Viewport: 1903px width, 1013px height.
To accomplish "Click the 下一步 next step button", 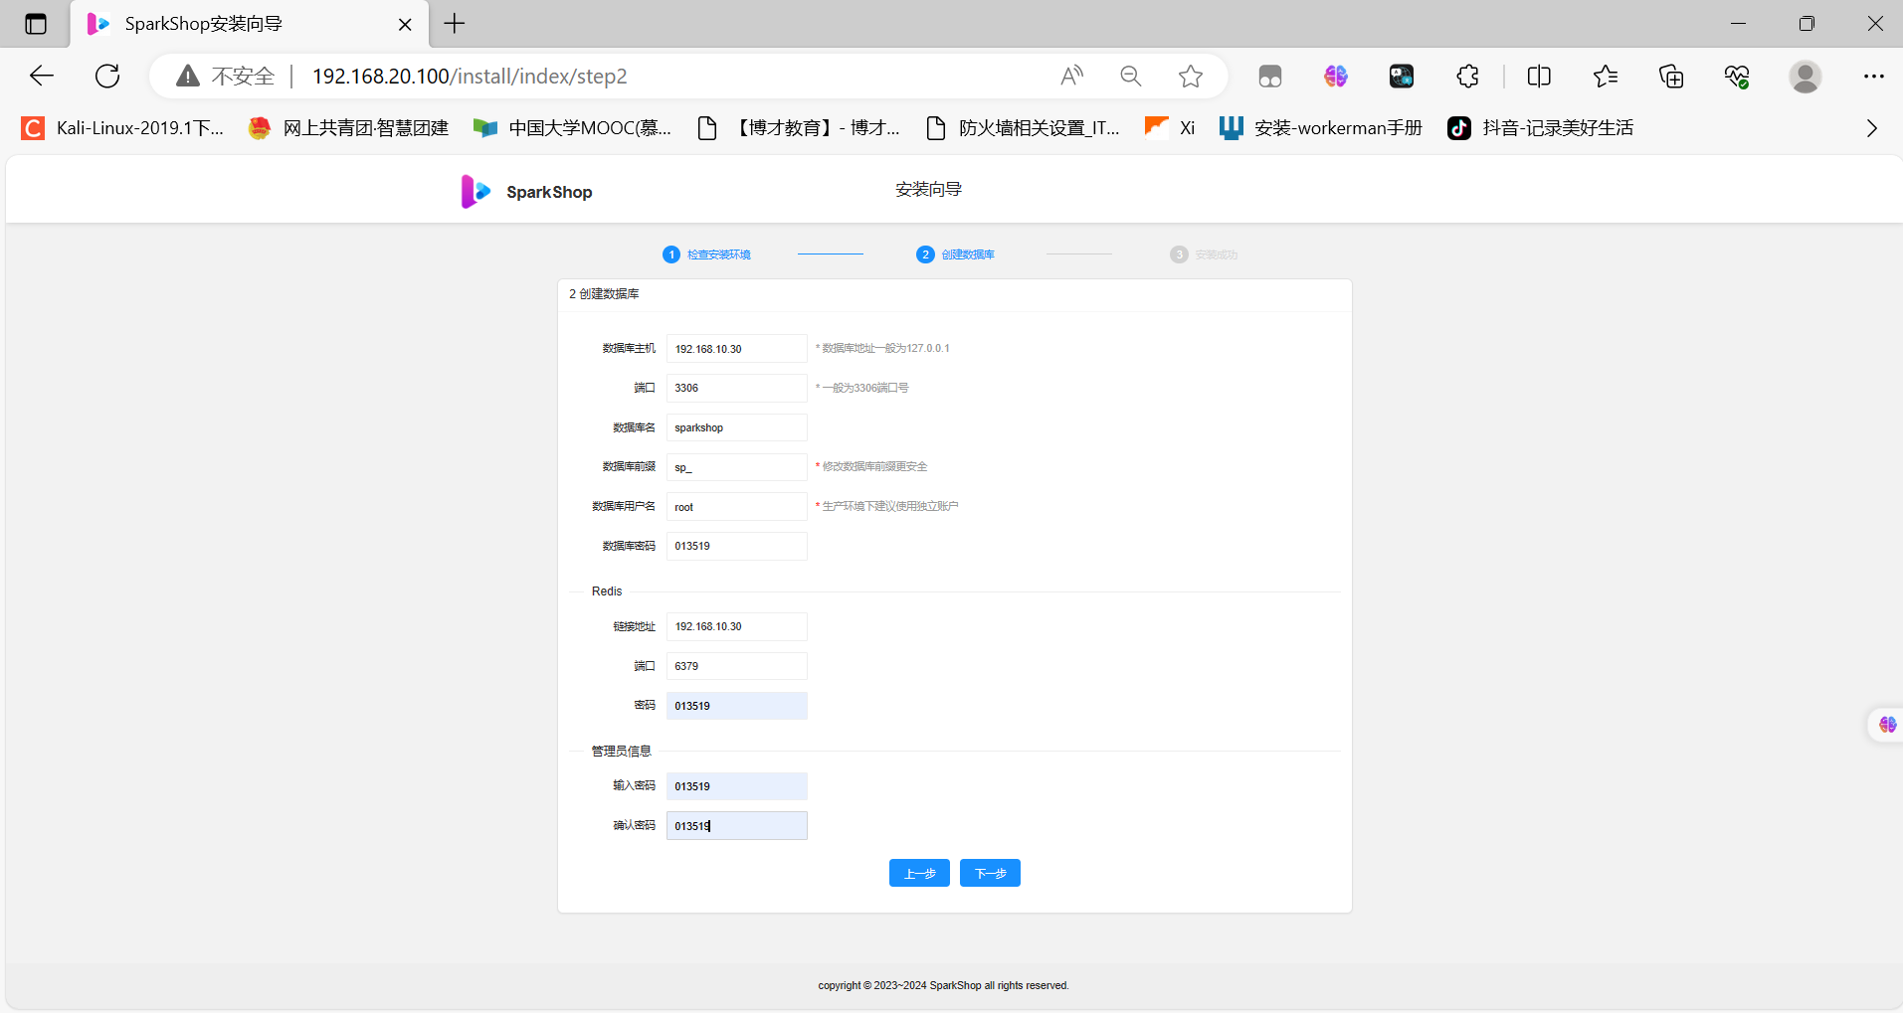I will click(x=990, y=873).
